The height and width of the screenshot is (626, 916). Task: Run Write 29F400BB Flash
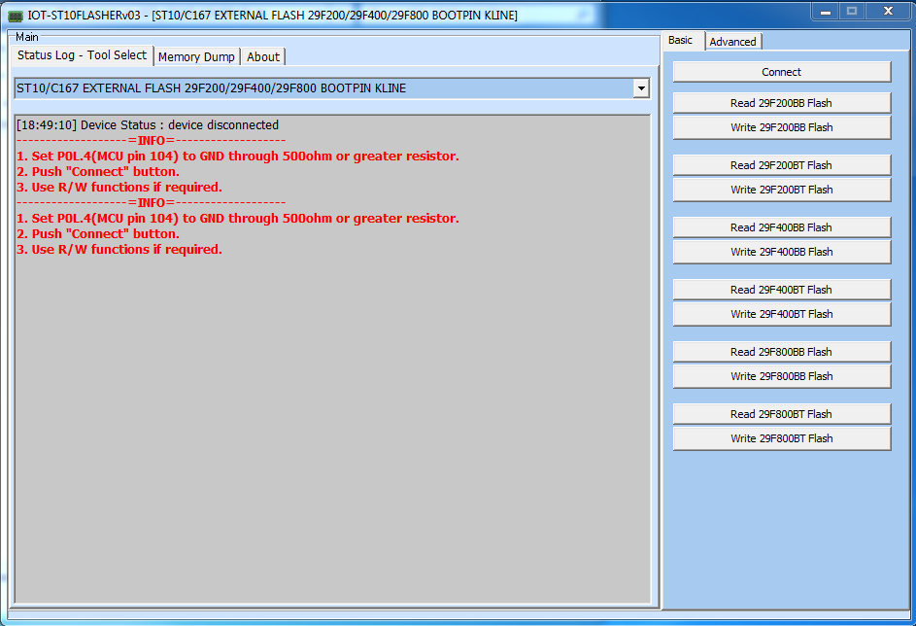pos(781,252)
